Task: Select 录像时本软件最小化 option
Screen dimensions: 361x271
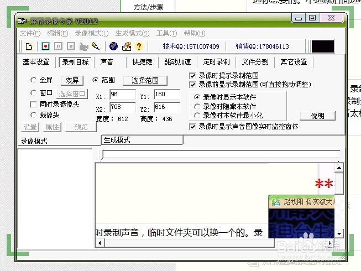Action: coord(197,116)
